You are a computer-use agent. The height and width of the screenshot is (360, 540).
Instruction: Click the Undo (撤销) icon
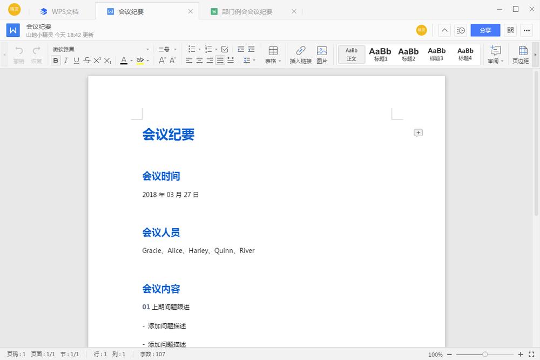19,55
